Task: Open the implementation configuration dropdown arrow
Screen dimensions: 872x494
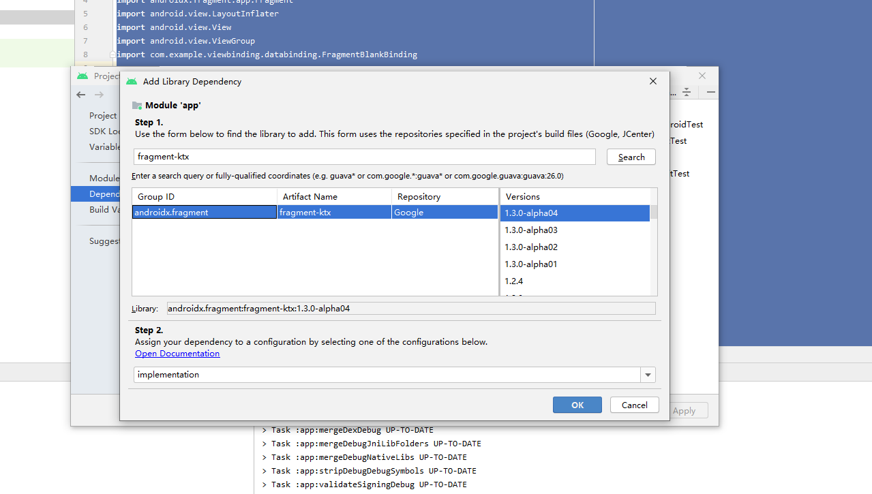Action: click(648, 375)
